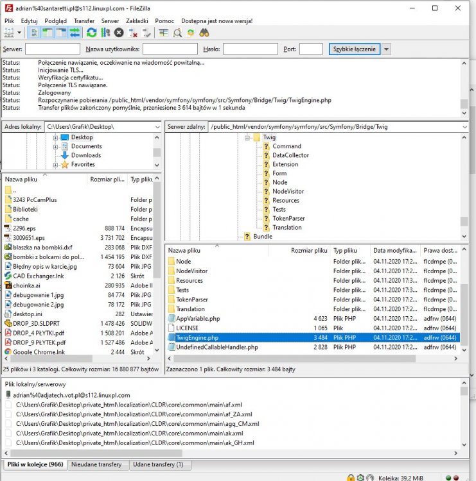
Task: Open the Zakładki menu
Action: pos(137,21)
